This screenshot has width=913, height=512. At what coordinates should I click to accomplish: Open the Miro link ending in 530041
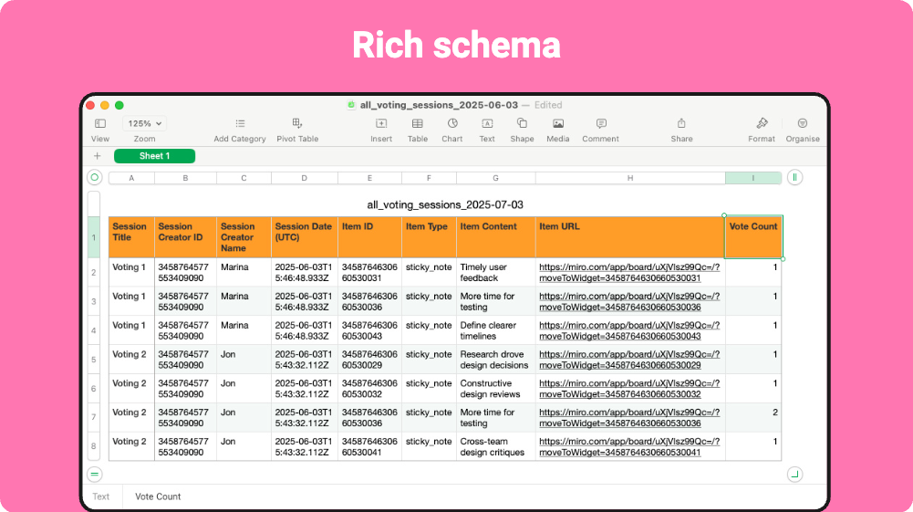click(628, 447)
